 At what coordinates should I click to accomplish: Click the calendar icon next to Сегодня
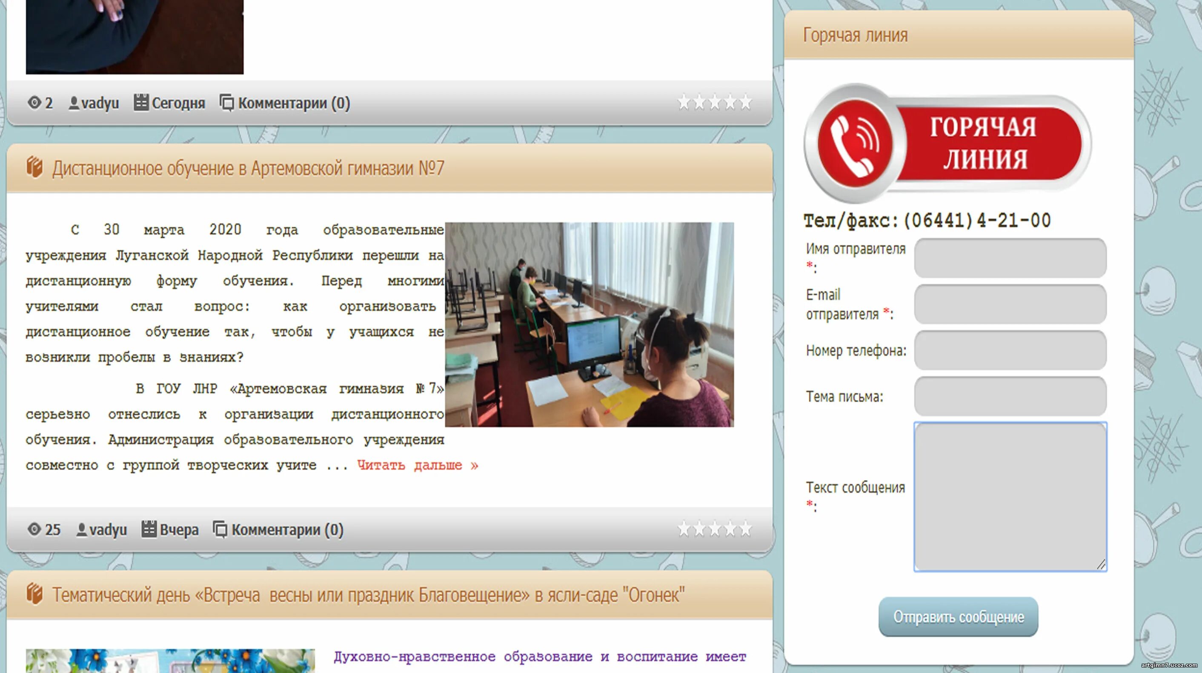tap(141, 102)
